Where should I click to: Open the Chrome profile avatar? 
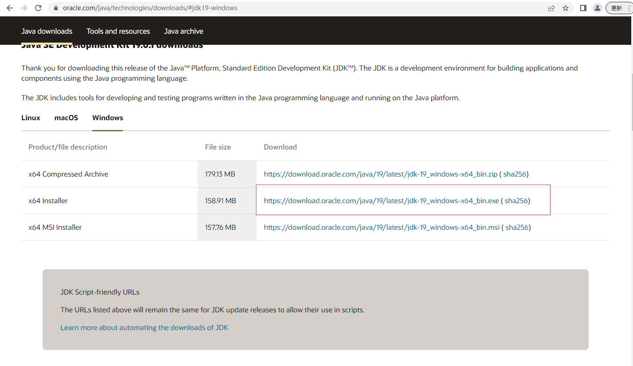(x=598, y=8)
